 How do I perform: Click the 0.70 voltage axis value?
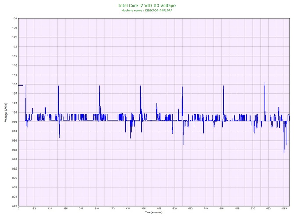(14, 206)
